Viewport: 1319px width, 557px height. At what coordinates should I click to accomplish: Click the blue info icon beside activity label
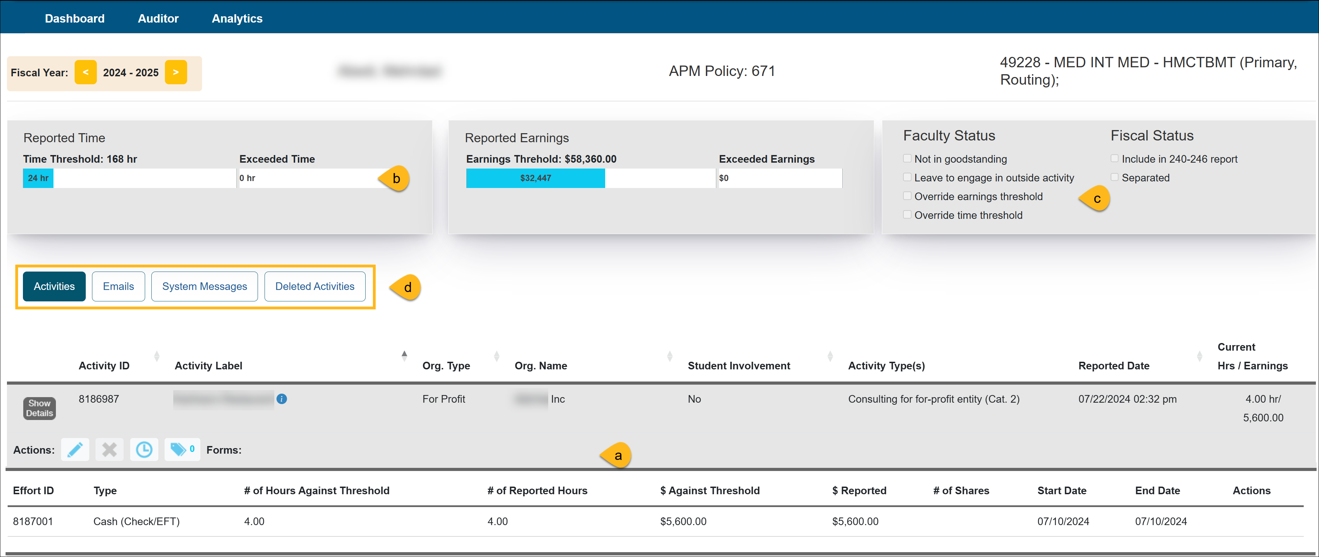pyautogui.click(x=282, y=399)
